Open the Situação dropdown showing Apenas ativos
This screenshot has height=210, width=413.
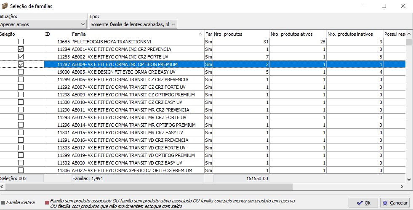(43, 24)
